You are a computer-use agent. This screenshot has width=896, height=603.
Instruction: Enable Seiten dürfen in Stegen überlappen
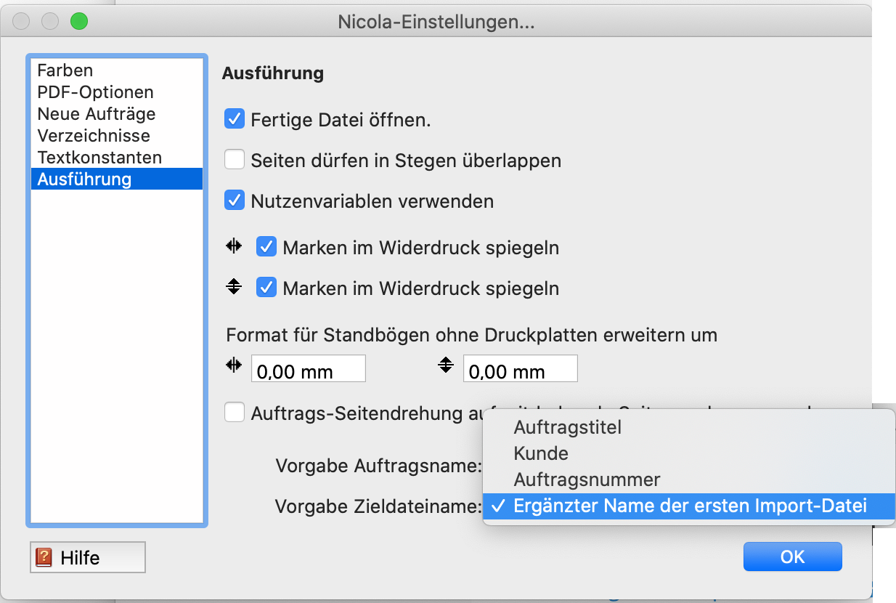[x=234, y=159]
